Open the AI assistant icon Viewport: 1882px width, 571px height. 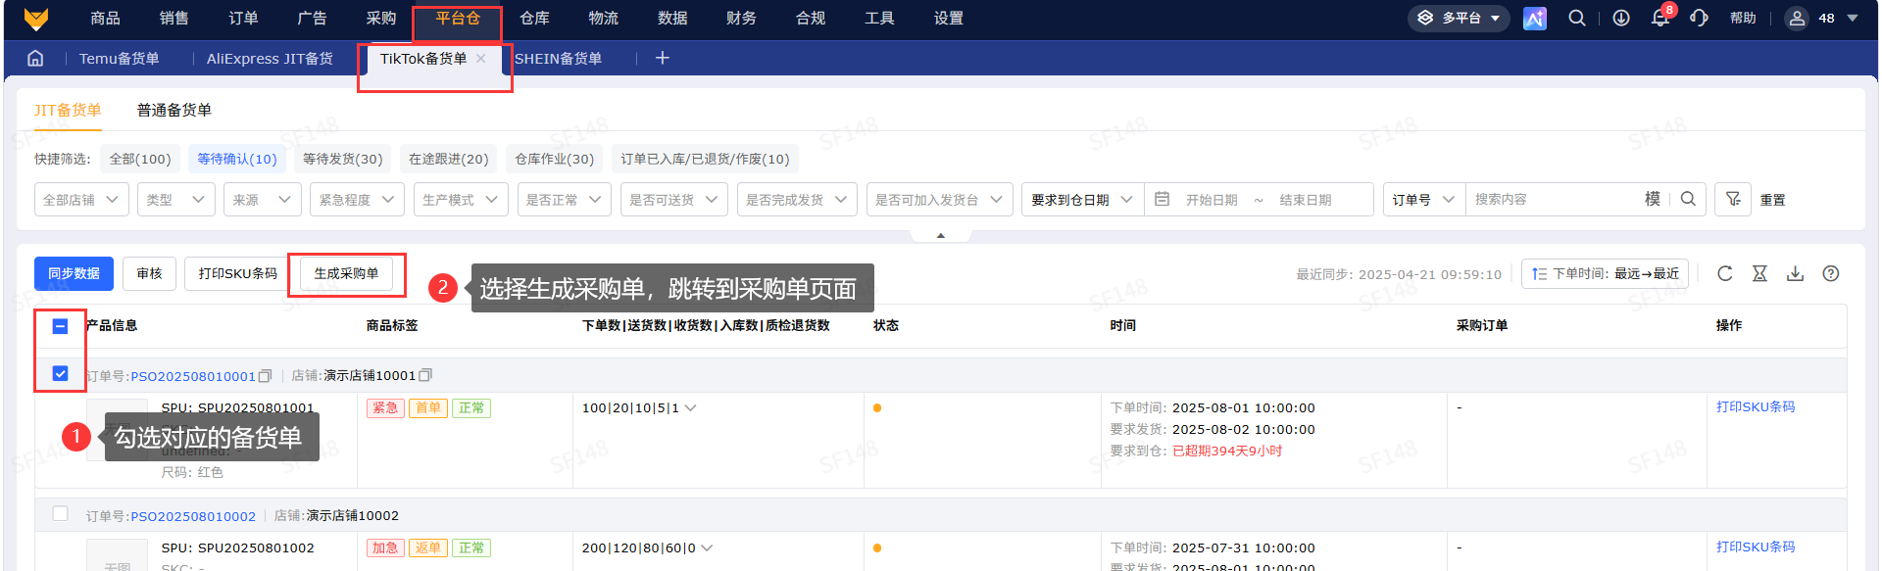pyautogui.click(x=1534, y=19)
